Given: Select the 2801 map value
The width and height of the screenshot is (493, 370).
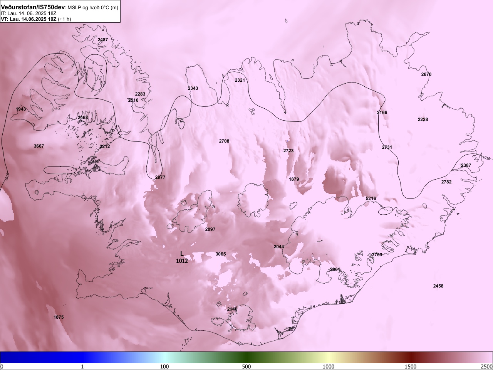Looking at the screenshot, I should (x=335, y=269).
